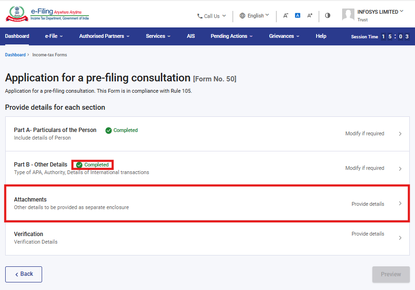Click the Income-tax Forms breadcrumb text
The width and height of the screenshot is (415, 290).
pos(50,55)
